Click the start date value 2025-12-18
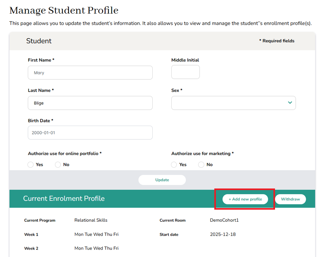 coord(223,234)
